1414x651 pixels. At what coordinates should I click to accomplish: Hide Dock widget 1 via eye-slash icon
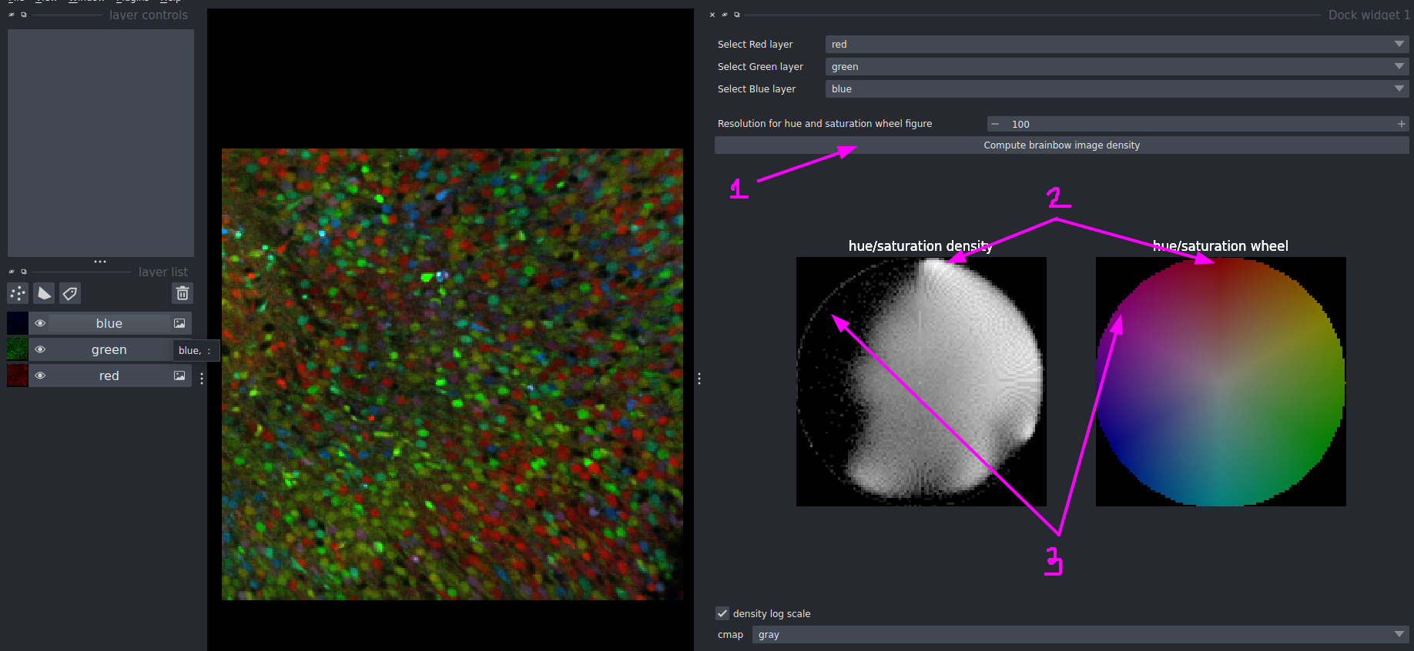coord(725,15)
